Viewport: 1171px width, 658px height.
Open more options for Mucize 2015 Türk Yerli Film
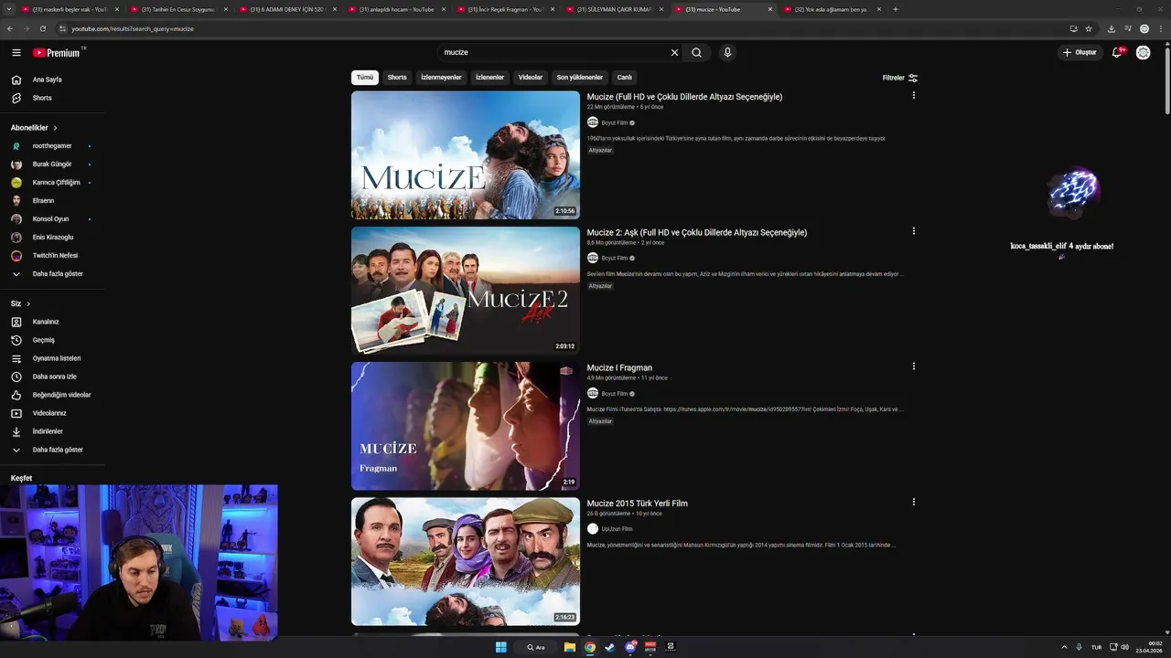[x=913, y=502]
